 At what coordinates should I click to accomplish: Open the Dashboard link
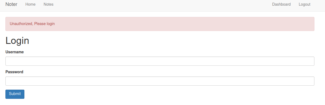coord(281,4)
